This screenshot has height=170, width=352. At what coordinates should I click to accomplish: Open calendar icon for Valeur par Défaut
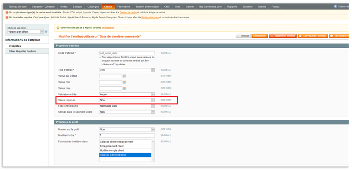click(x=124, y=76)
